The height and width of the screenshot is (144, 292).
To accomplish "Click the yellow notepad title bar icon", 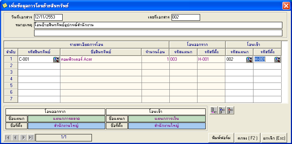I will (x=5, y=6).
